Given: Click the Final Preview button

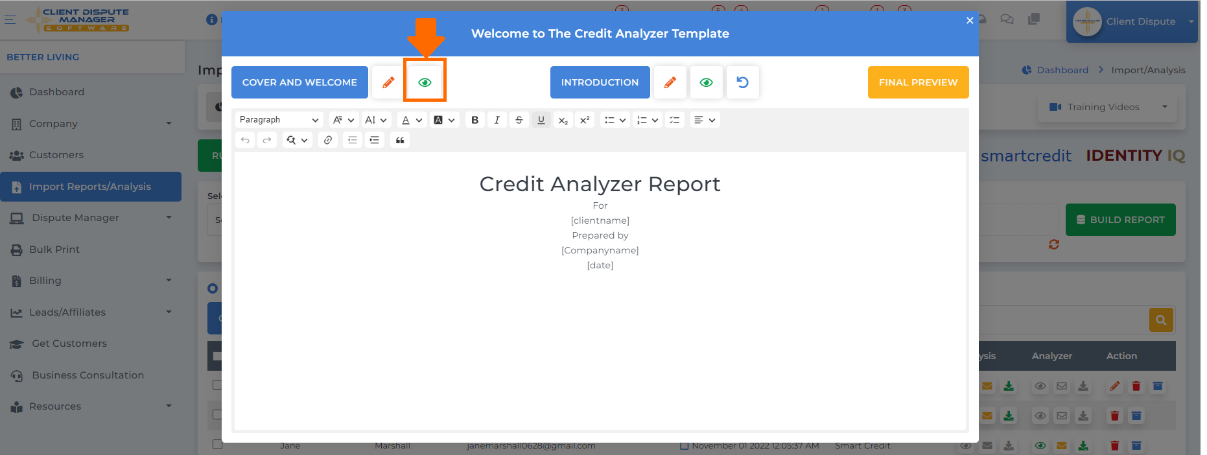Looking at the screenshot, I should coord(918,82).
